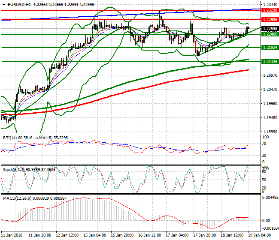This screenshot has width=279, height=240.
Task: Click the 0.004485 value on MACD scale
Action: 270,198
